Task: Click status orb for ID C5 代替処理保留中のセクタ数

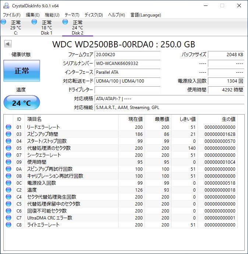Action: 8,204
